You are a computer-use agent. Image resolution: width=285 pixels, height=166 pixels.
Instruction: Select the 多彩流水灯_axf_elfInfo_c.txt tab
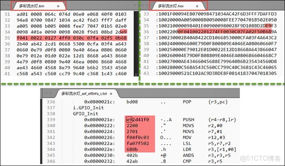pos(84,93)
